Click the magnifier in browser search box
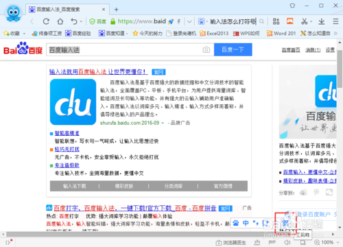Screen dimensions: 343x247 click(261, 21)
